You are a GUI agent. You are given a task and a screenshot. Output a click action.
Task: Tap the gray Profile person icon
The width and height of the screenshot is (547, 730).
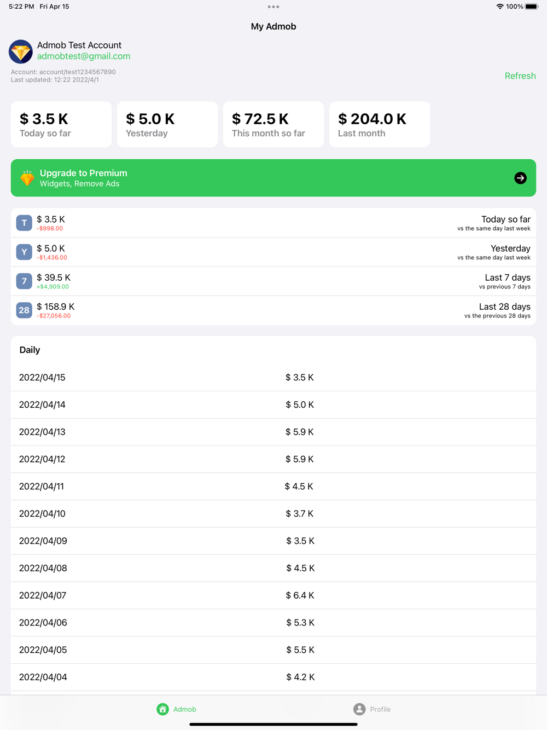click(x=359, y=709)
